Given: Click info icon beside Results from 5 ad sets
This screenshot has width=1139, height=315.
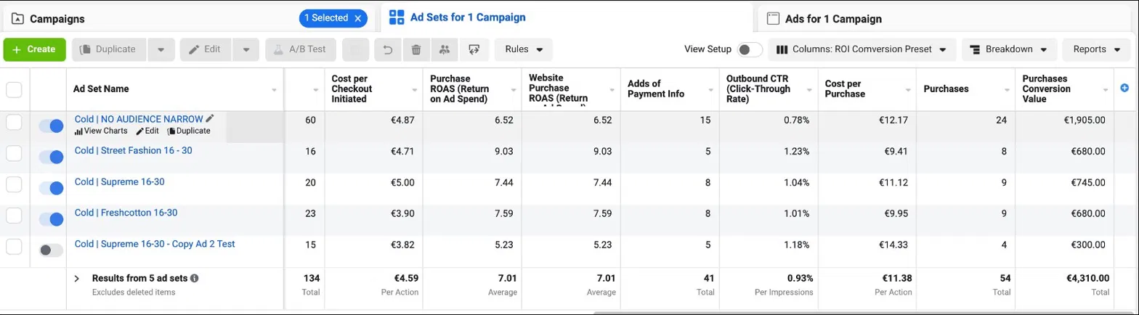Looking at the screenshot, I should pyautogui.click(x=195, y=278).
